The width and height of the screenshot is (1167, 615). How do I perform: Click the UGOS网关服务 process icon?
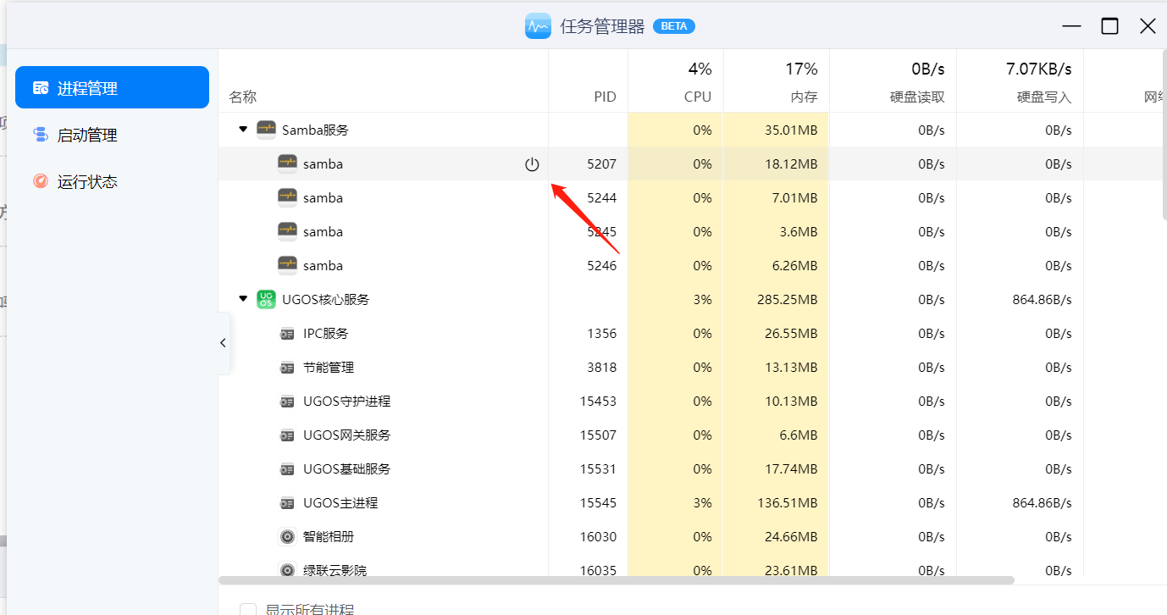click(288, 435)
